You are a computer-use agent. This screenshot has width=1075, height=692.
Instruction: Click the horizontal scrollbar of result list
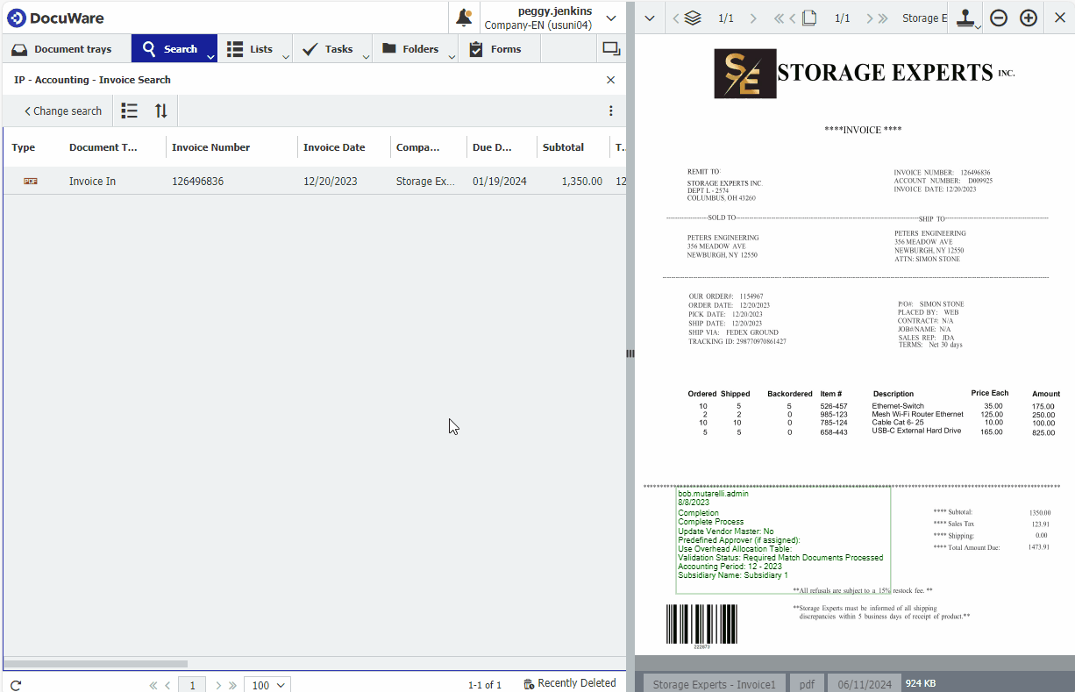[96, 664]
